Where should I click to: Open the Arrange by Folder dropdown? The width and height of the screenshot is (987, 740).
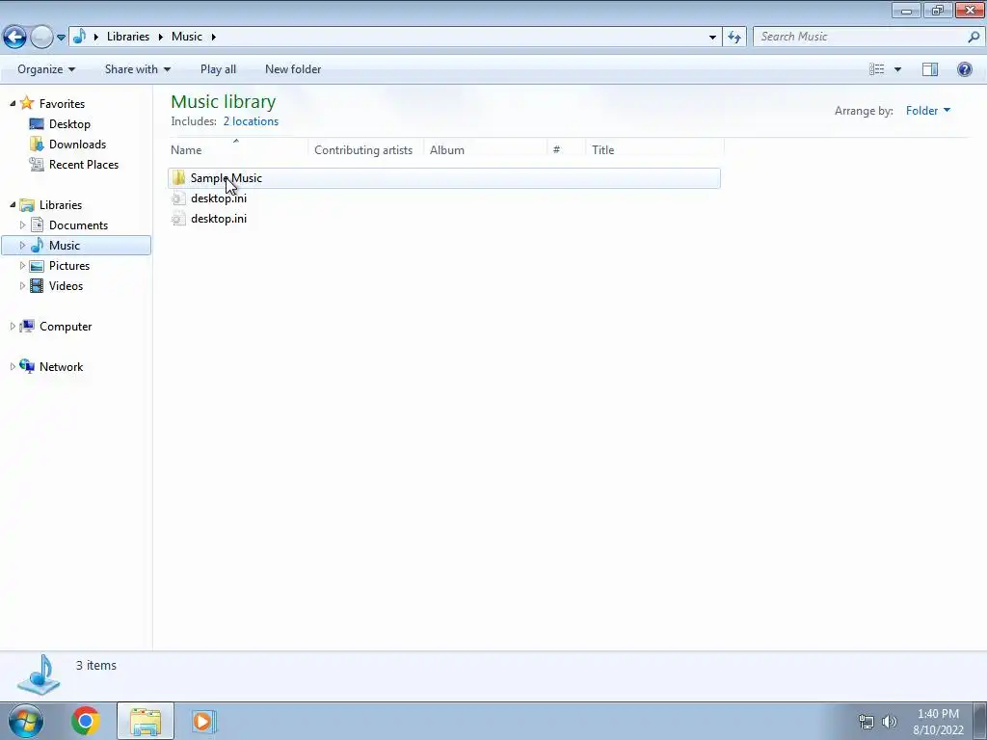point(928,111)
